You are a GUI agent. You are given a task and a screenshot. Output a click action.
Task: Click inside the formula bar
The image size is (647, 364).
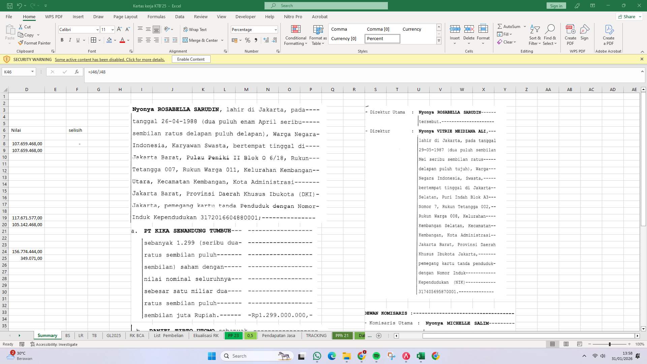coord(236,72)
